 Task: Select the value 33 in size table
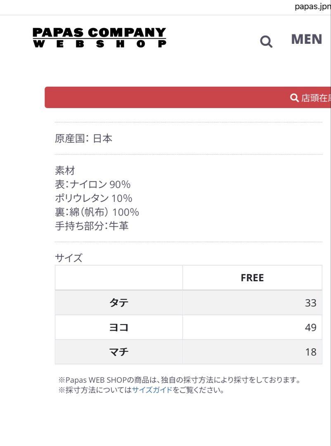coord(310,303)
